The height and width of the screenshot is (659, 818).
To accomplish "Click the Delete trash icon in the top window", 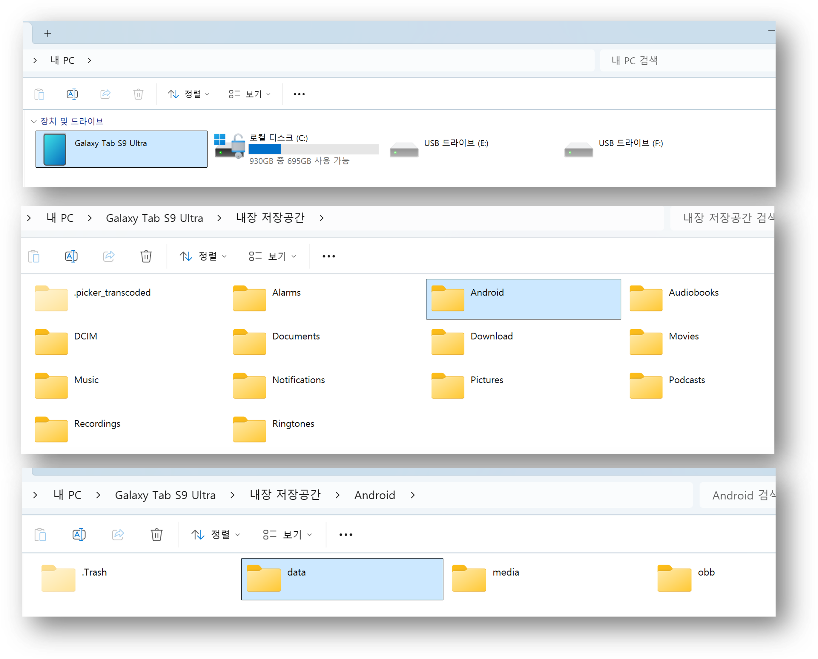I will [139, 94].
